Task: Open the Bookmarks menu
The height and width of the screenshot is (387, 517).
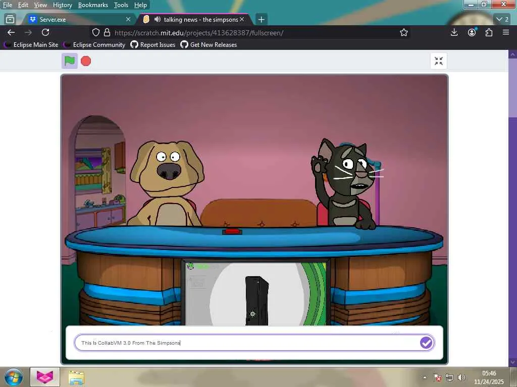Action: (x=93, y=5)
